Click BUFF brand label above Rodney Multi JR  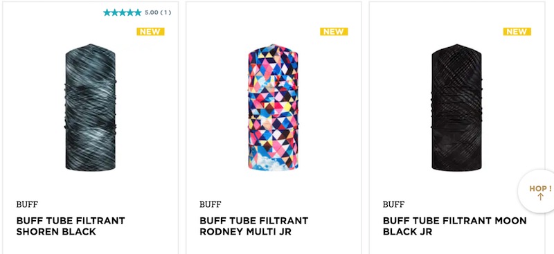click(211, 205)
